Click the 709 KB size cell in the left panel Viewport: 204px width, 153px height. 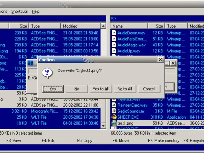[21, 45]
